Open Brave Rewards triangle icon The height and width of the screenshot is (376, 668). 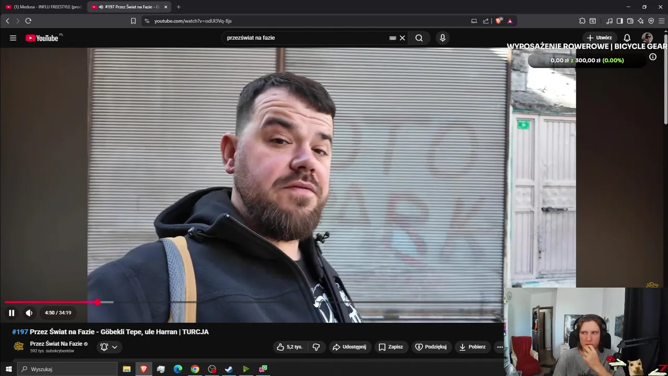[510, 21]
